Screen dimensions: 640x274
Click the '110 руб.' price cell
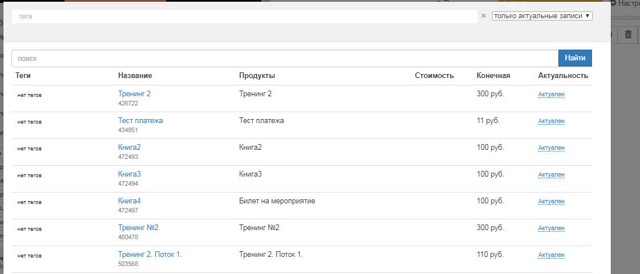point(490,255)
